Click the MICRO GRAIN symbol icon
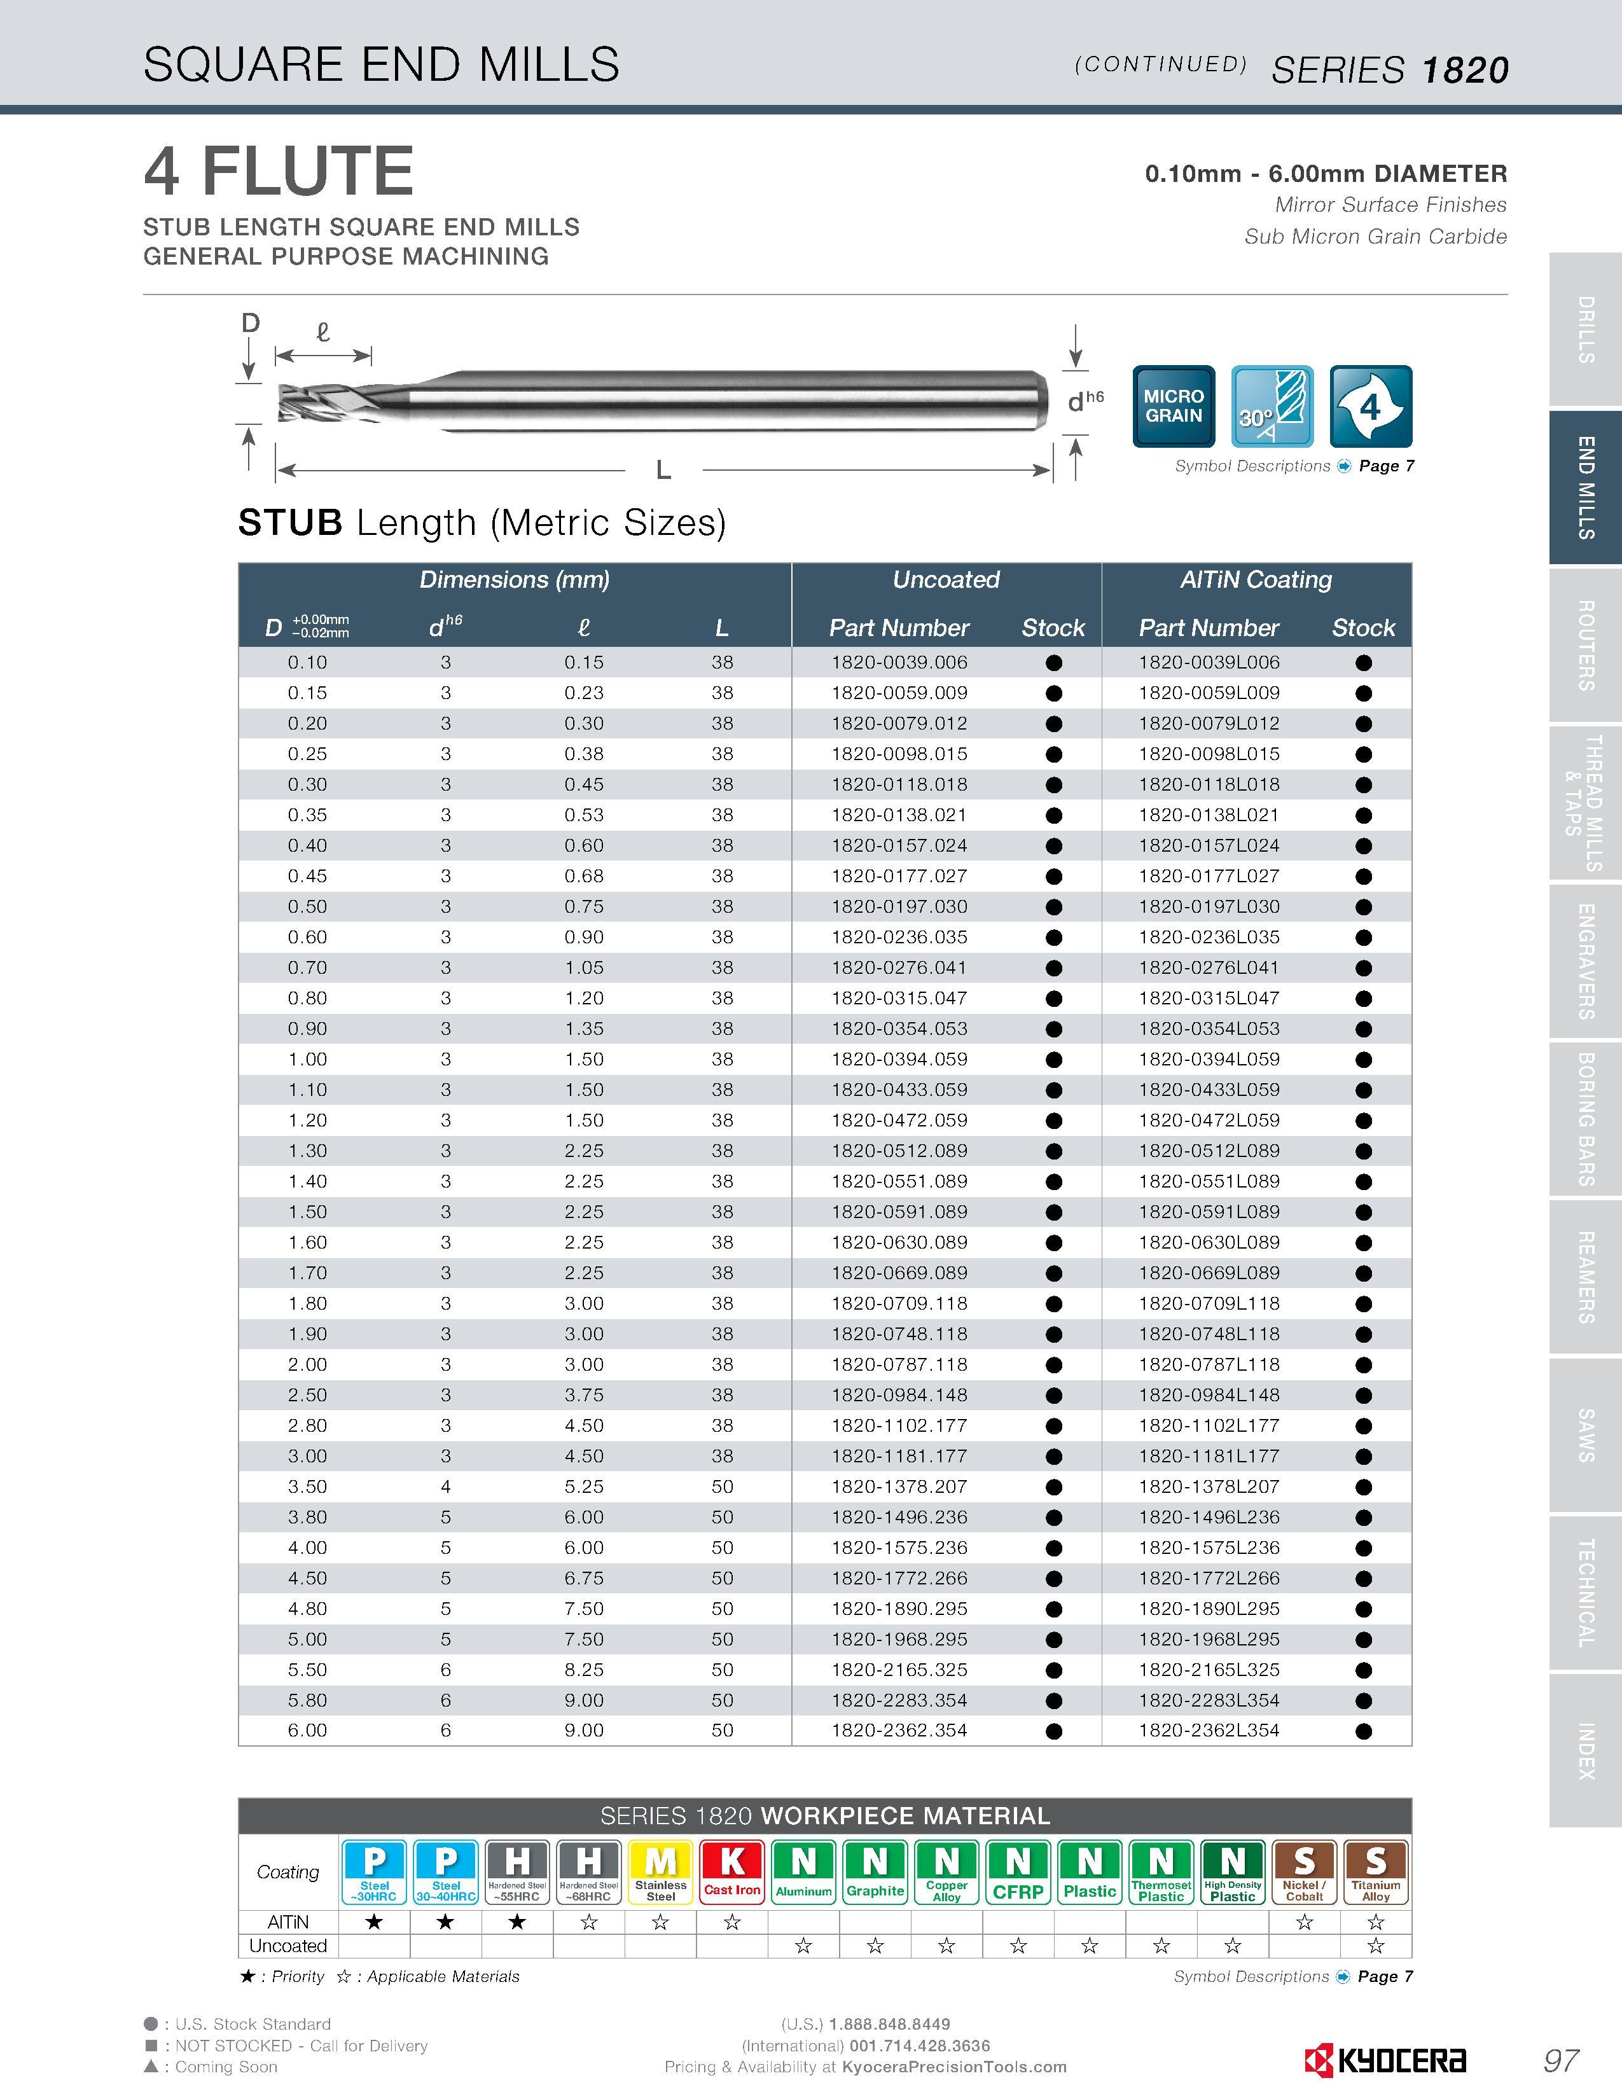Image resolution: width=1622 pixels, height=2099 pixels. point(1174,406)
